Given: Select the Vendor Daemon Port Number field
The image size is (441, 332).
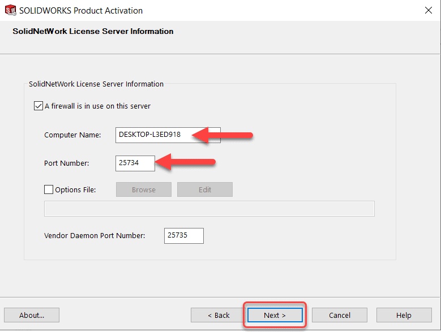Looking at the screenshot, I should point(183,236).
